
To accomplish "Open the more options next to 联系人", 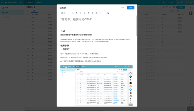I will (37, 7).
